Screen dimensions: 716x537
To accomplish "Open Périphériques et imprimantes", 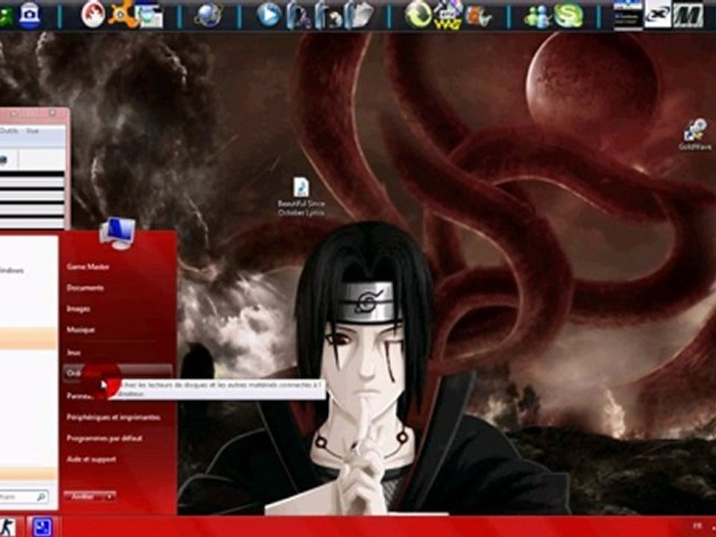I will (113, 418).
